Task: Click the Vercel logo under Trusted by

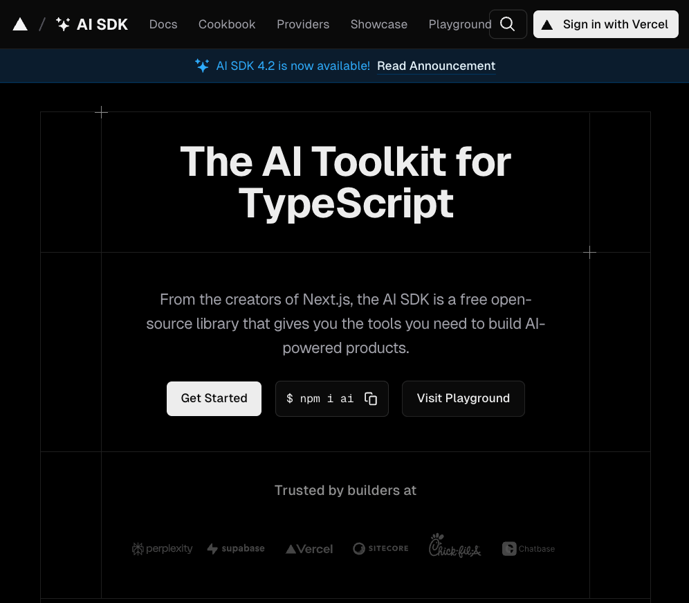Action: coord(309,549)
